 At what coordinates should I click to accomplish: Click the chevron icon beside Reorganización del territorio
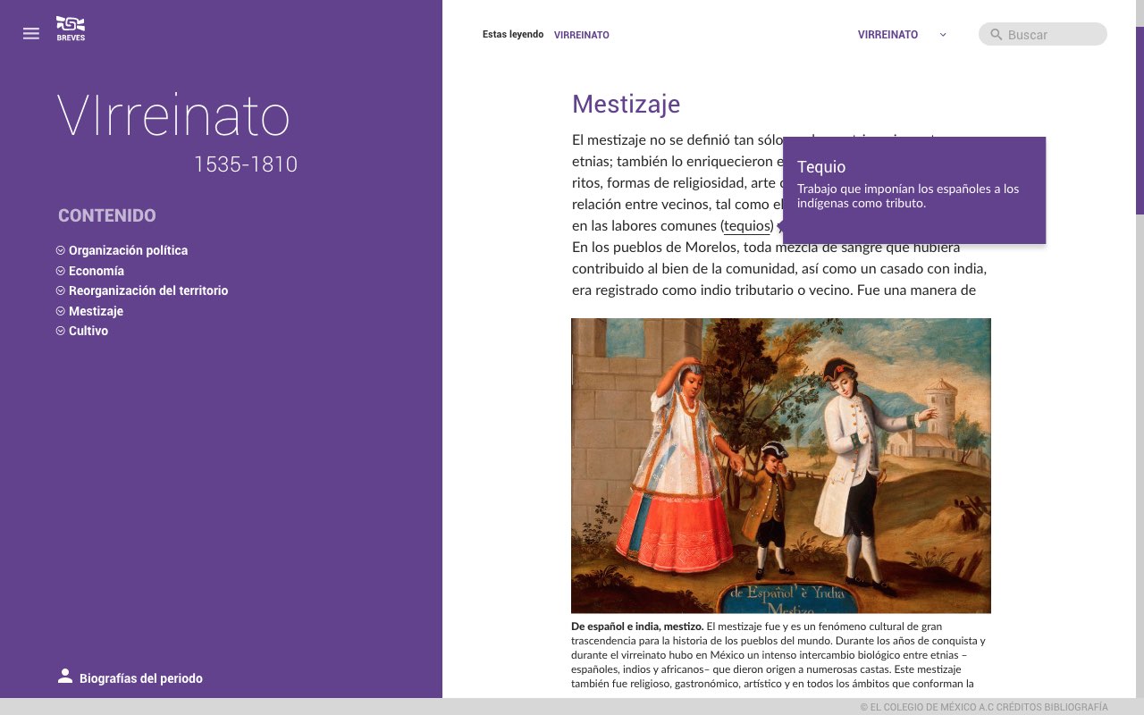coord(61,290)
